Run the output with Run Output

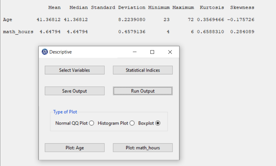[143, 91]
